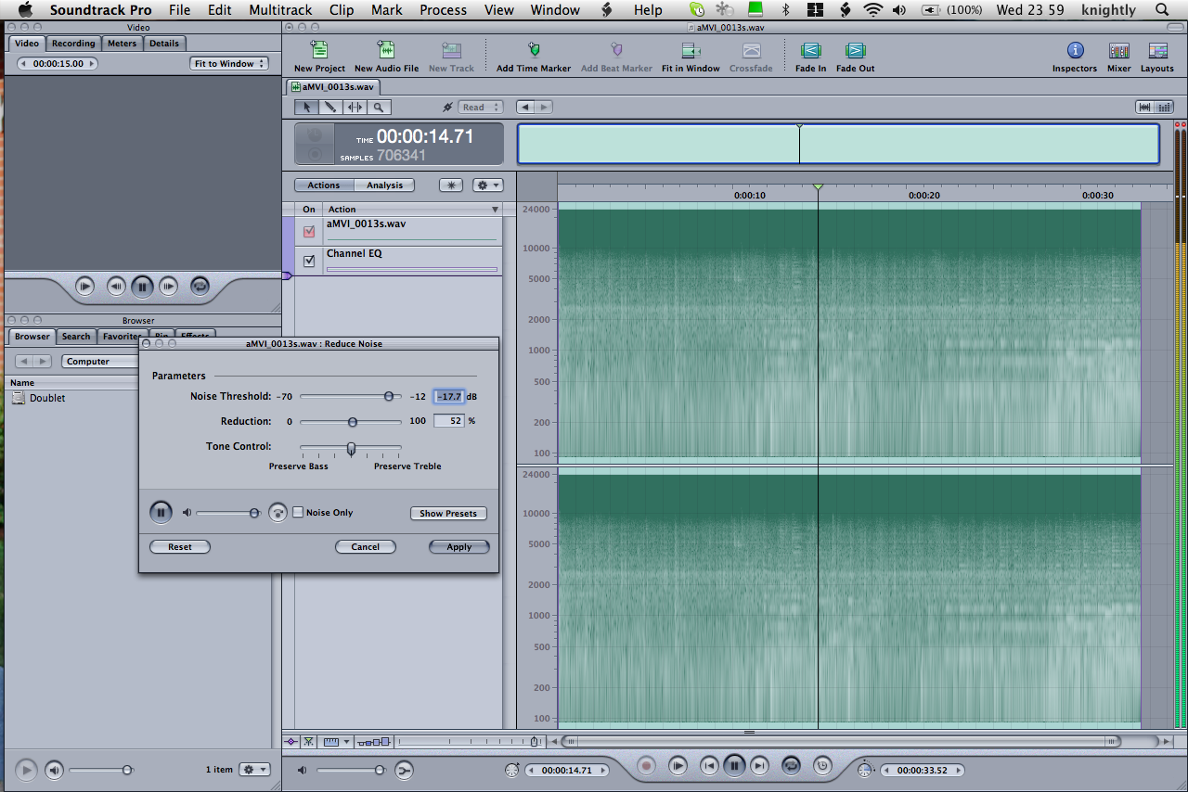Open the time ruler units dropdown
Screen dimensions: 1188x792
point(334,742)
